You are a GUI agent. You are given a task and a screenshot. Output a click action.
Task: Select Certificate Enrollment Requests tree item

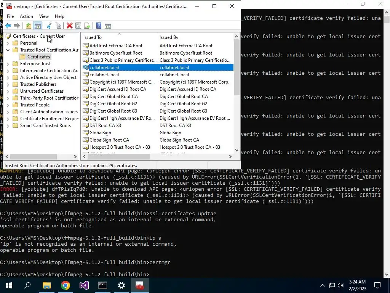click(x=49, y=119)
